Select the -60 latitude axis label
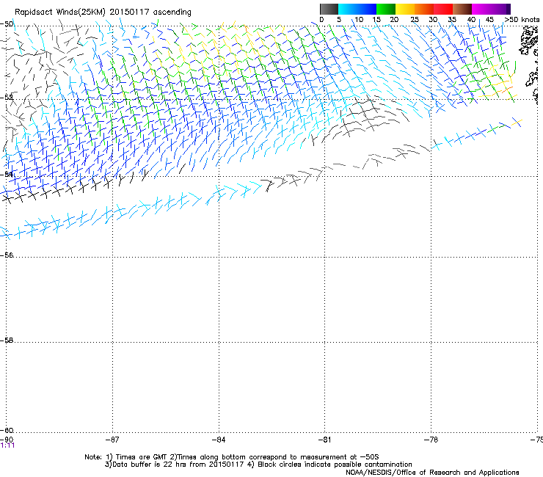Viewport: 543px width, 477px height. [7, 430]
